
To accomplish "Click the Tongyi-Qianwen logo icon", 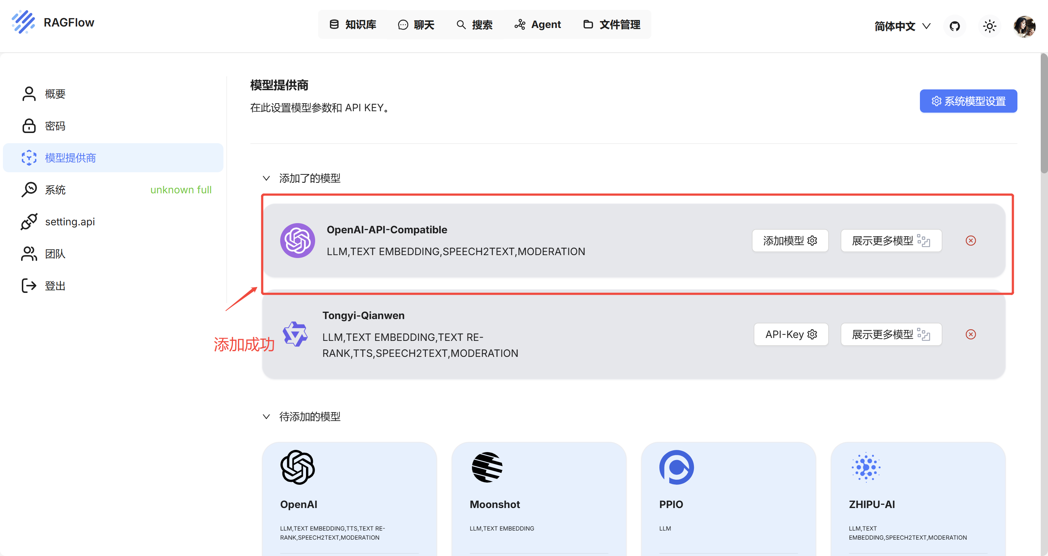I will [295, 334].
